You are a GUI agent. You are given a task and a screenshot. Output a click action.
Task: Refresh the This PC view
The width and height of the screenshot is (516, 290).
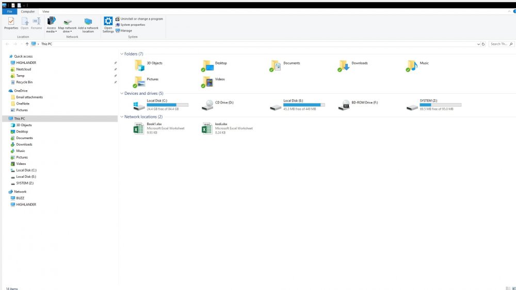click(x=483, y=44)
